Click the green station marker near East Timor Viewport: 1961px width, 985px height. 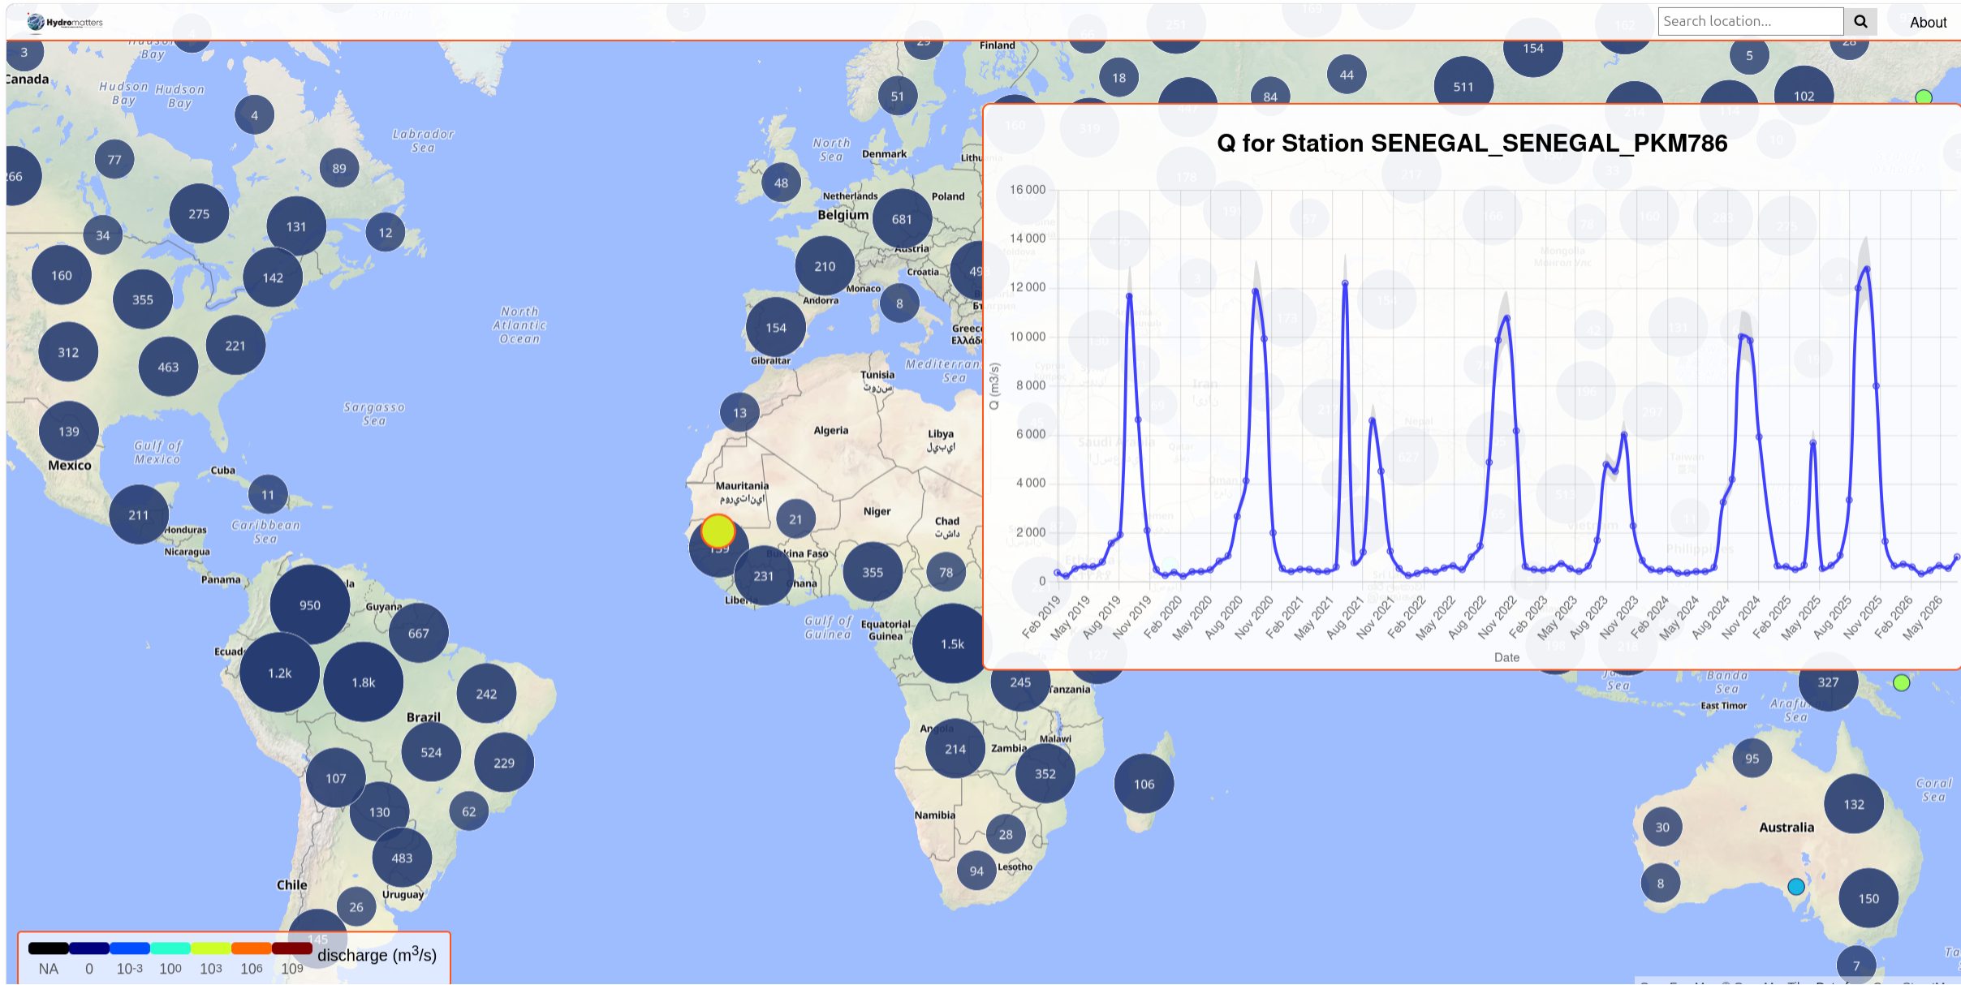point(1902,683)
